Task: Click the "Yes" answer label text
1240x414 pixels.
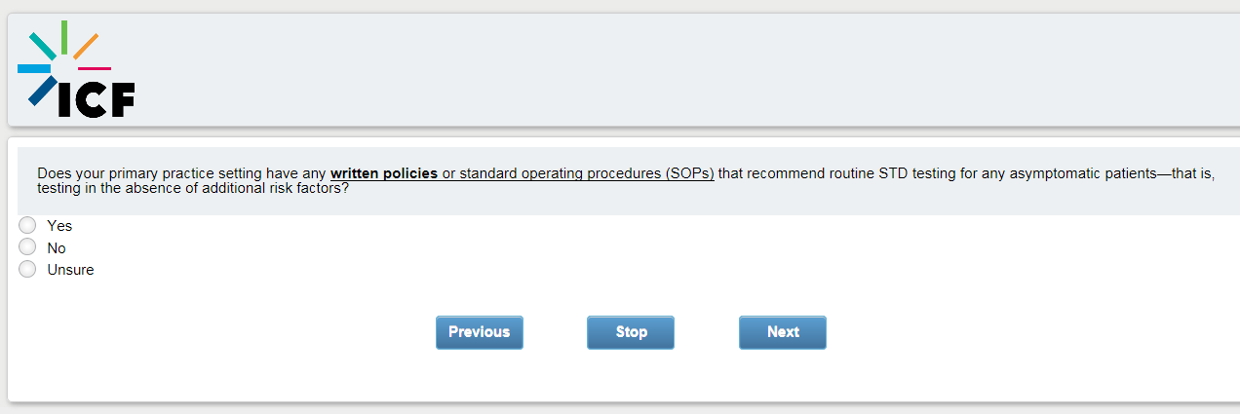Action: tap(59, 226)
